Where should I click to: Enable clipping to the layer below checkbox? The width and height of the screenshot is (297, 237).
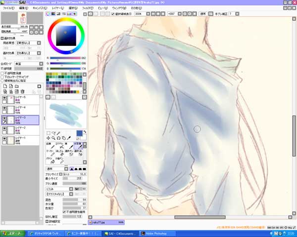point(2,77)
